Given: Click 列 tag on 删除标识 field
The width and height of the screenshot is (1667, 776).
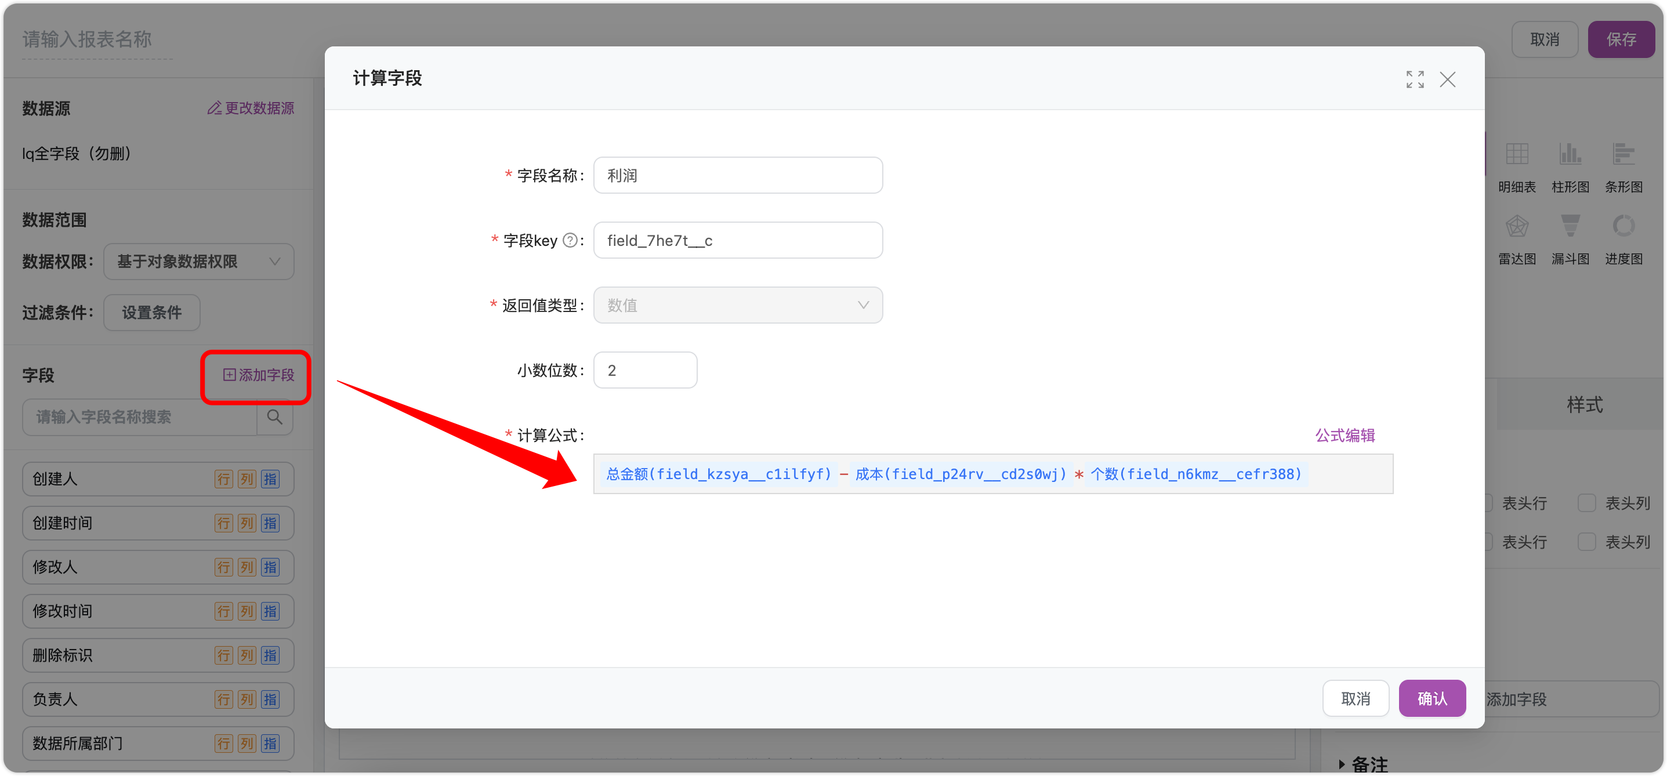Looking at the screenshot, I should tap(247, 655).
